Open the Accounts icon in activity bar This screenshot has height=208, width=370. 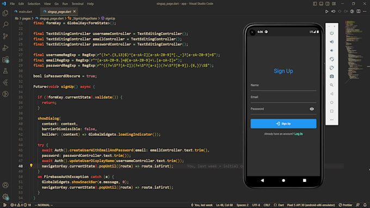coord(5,185)
